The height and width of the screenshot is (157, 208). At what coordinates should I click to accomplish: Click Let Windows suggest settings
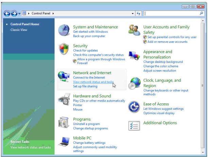point(163,109)
